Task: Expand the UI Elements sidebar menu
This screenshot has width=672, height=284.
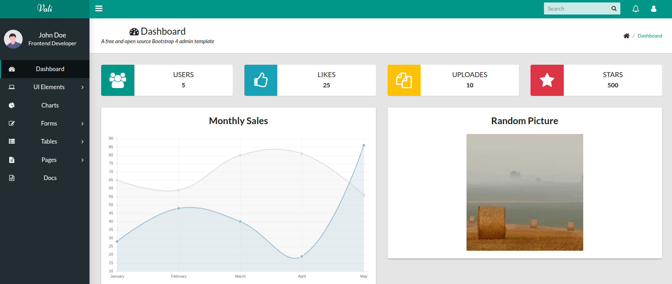Action: click(x=49, y=87)
